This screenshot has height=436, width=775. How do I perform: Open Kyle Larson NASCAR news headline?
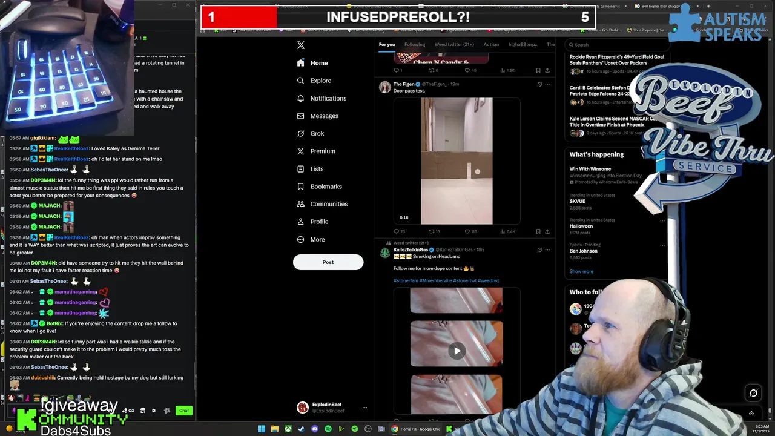click(x=613, y=122)
